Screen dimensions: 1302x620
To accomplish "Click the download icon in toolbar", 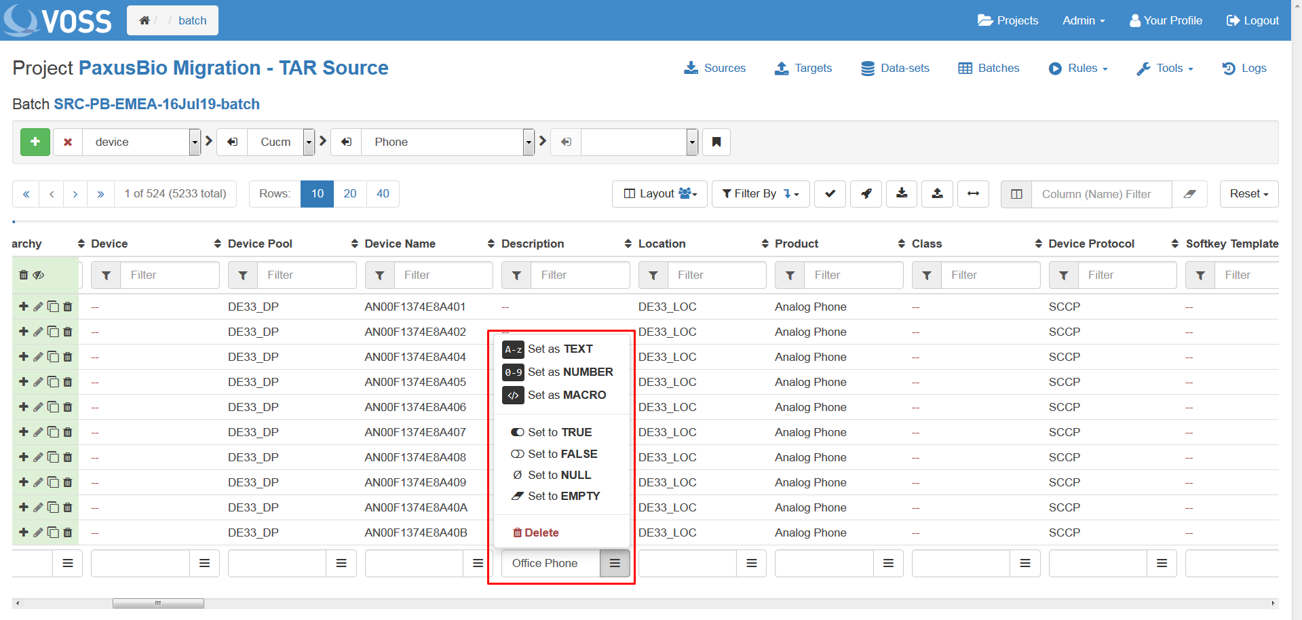I will (902, 194).
